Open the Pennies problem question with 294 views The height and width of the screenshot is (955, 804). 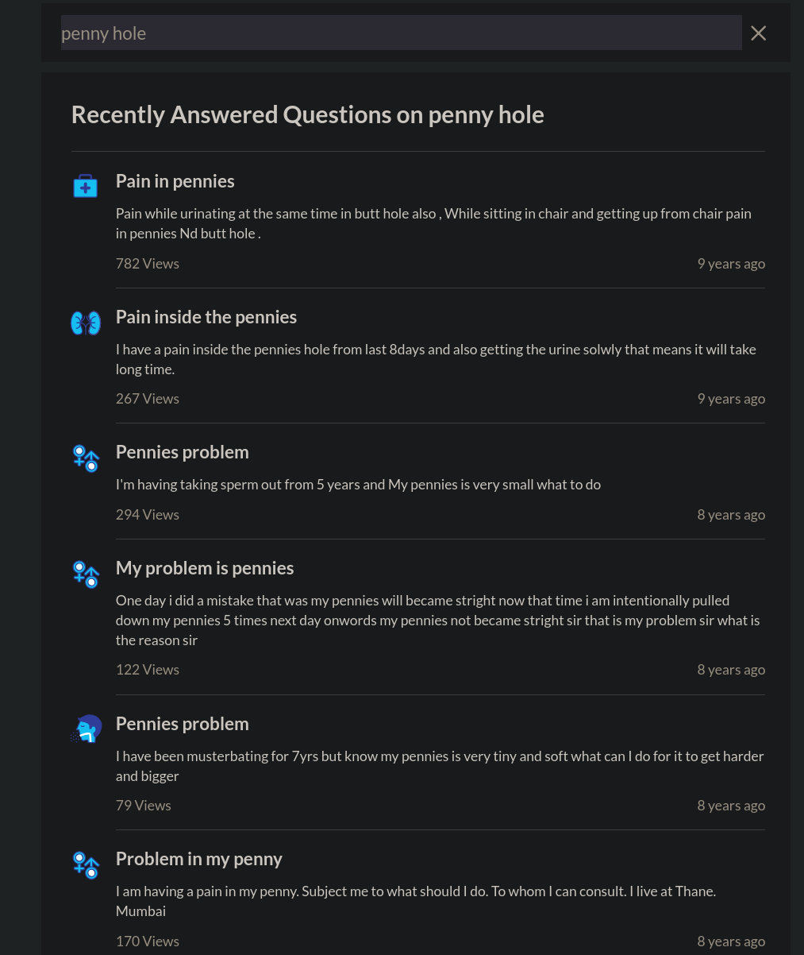tap(183, 452)
